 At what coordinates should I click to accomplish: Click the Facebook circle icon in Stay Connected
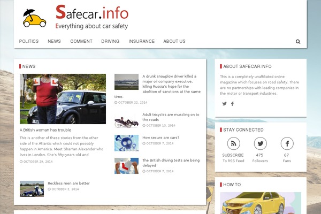tap(287, 143)
